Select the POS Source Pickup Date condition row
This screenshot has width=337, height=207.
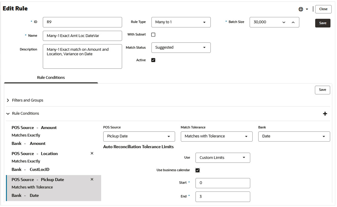click(x=53, y=188)
